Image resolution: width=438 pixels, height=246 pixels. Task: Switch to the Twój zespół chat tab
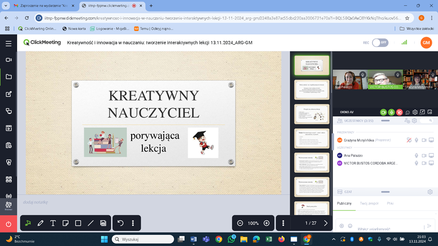pos(369,203)
